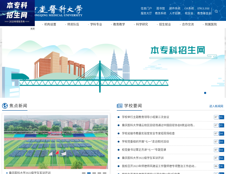Open 机构设置 navigation menu
Viewport: 226px width, 174px height.
(x=50, y=24)
